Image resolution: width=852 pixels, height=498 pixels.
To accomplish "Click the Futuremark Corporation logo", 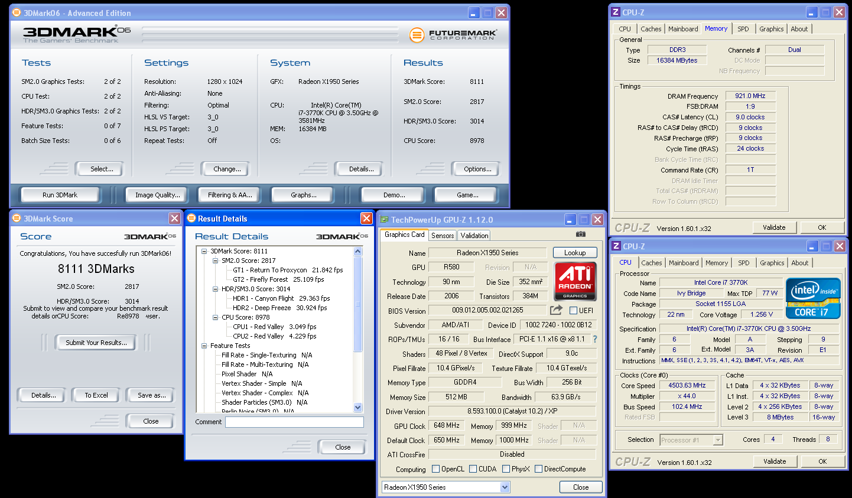I will 454,35.
